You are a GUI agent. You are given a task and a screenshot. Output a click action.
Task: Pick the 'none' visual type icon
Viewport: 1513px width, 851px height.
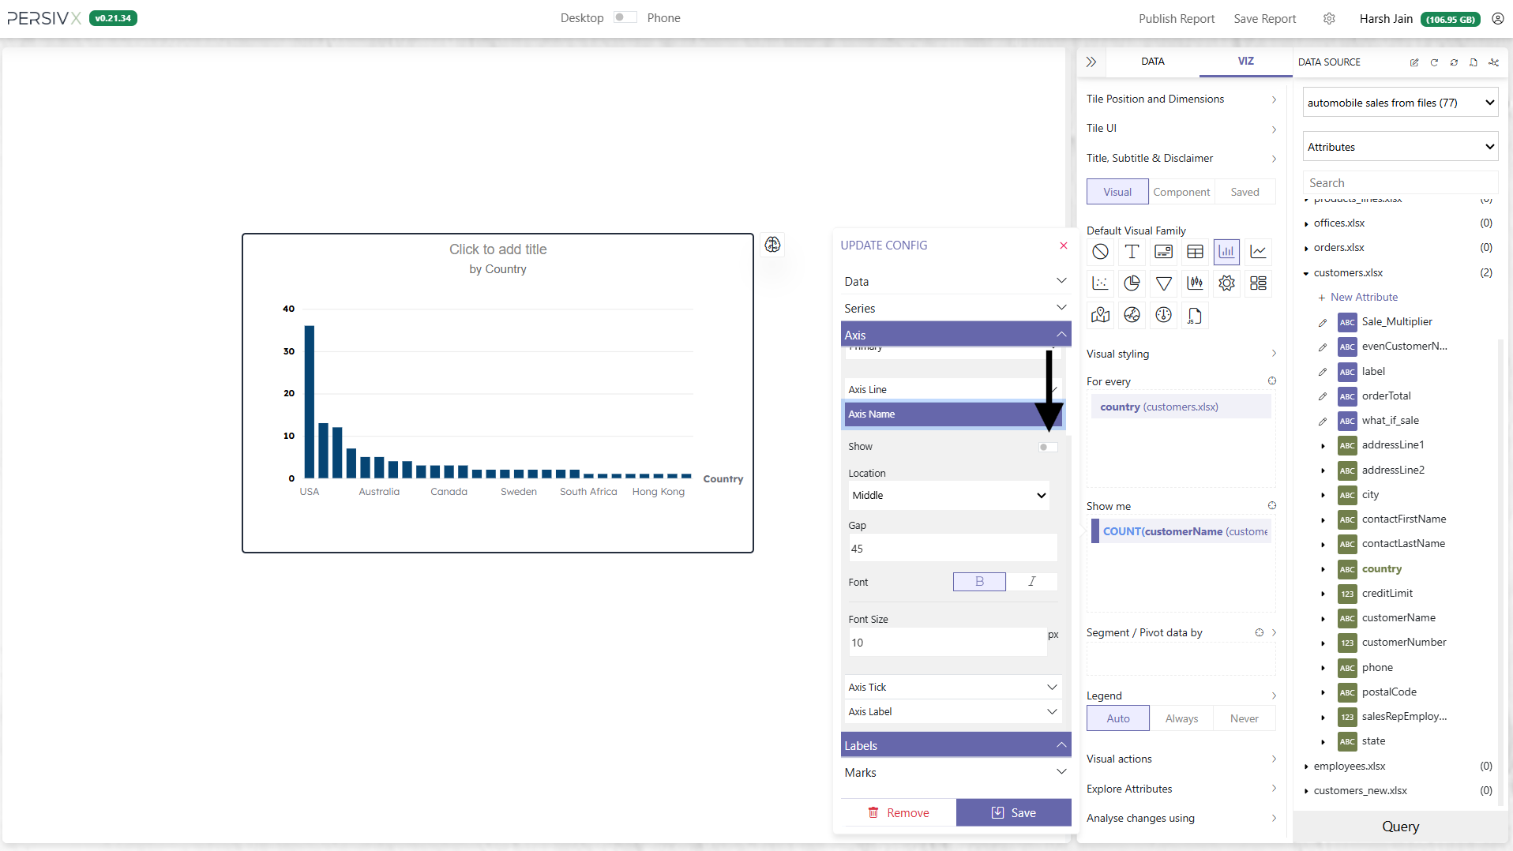click(x=1100, y=252)
